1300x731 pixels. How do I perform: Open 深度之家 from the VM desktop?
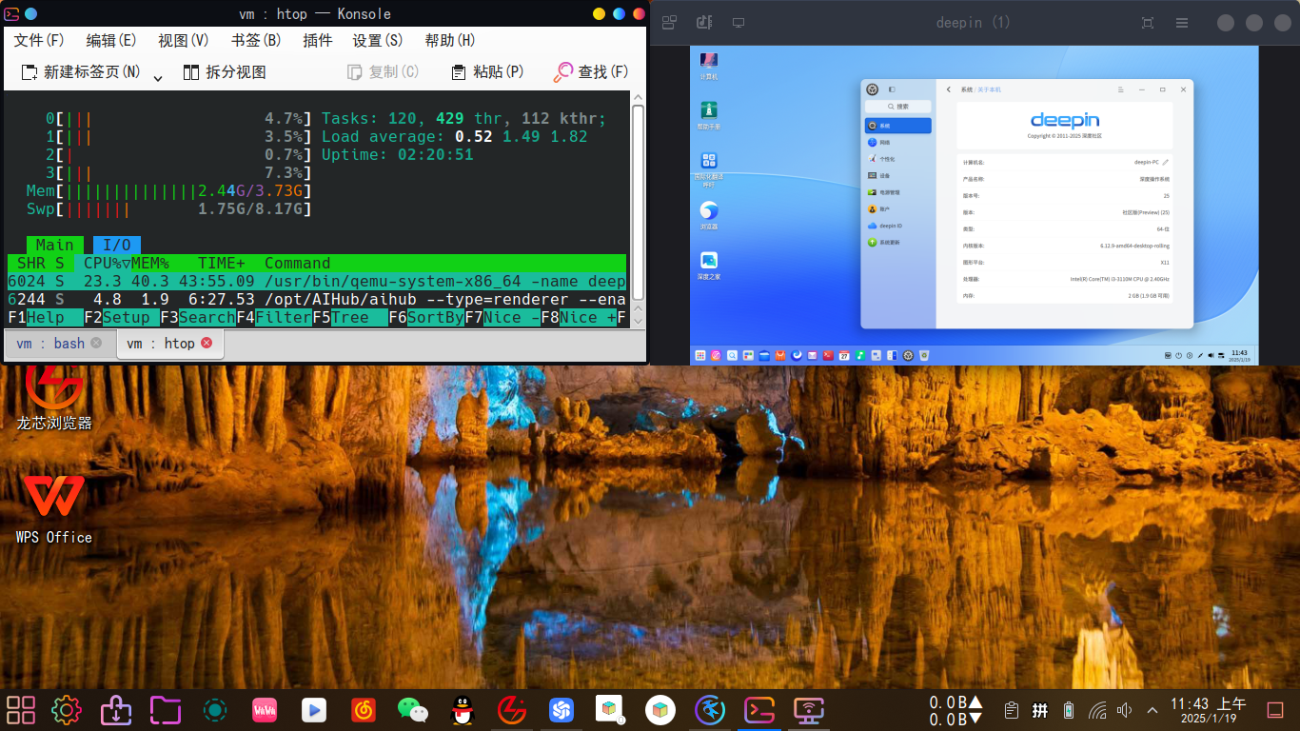click(x=708, y=257)
